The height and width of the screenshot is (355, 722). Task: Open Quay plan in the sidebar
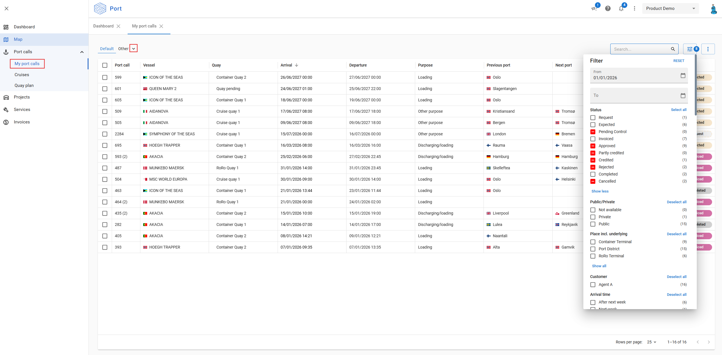coord(24,85)
